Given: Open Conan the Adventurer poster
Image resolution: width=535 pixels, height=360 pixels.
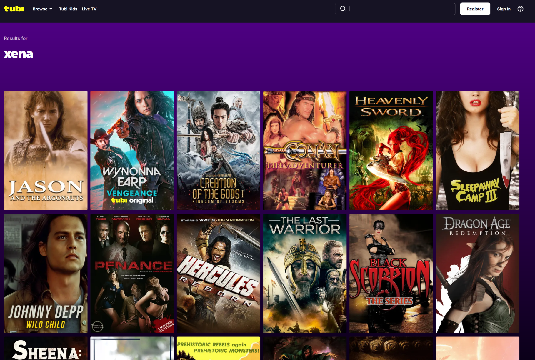Looking at the screenshot, I should (x=305, y=150).
